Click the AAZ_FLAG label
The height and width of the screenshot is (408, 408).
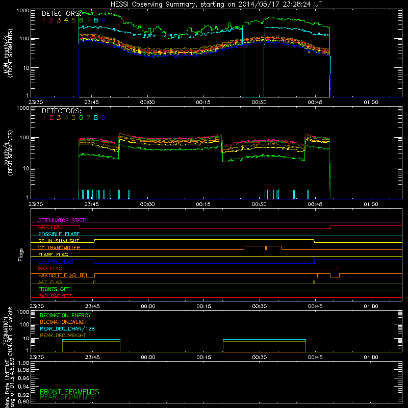pyautogui.click(x=50, y=282)
